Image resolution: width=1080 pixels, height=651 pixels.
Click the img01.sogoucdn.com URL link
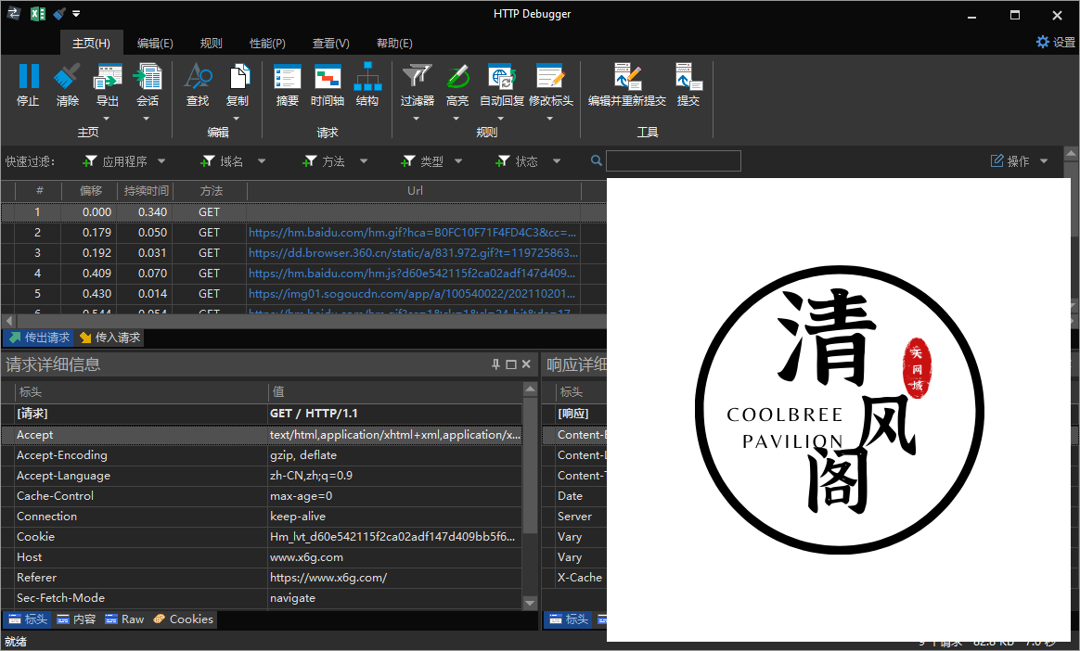[412, 294]
